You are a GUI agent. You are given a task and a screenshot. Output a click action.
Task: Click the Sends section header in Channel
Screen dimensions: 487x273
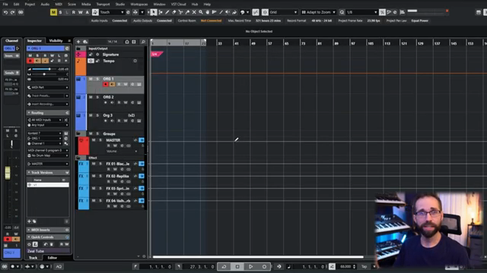coord(12,73)
